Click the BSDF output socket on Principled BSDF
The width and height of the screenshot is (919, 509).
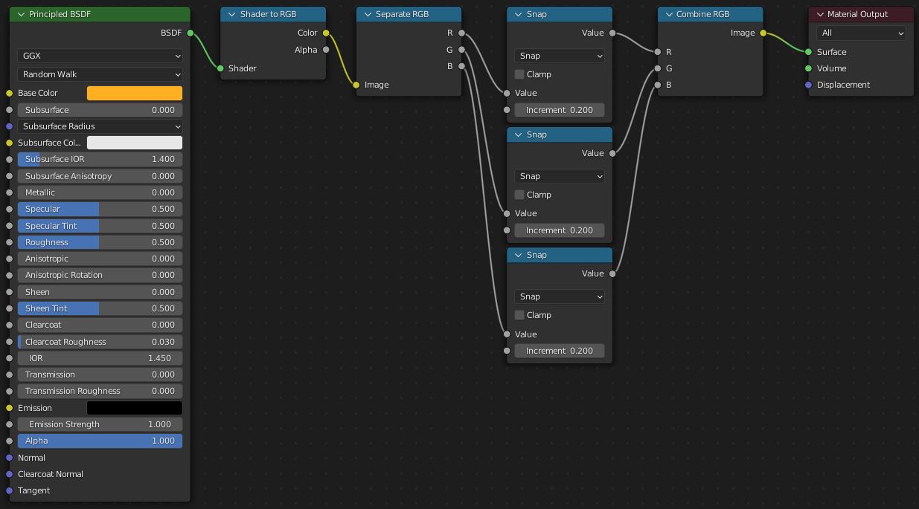point(190,33)
